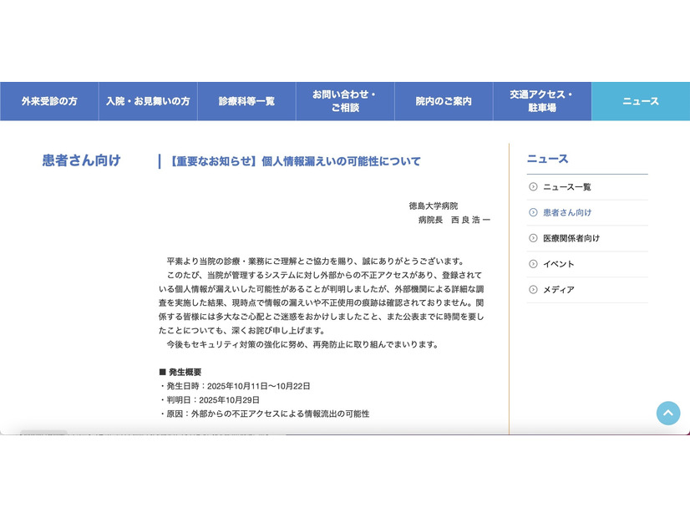The image size is (690, 518).
Task: Switch to the 外来受診の方 tab
Action: coord(48,101)
